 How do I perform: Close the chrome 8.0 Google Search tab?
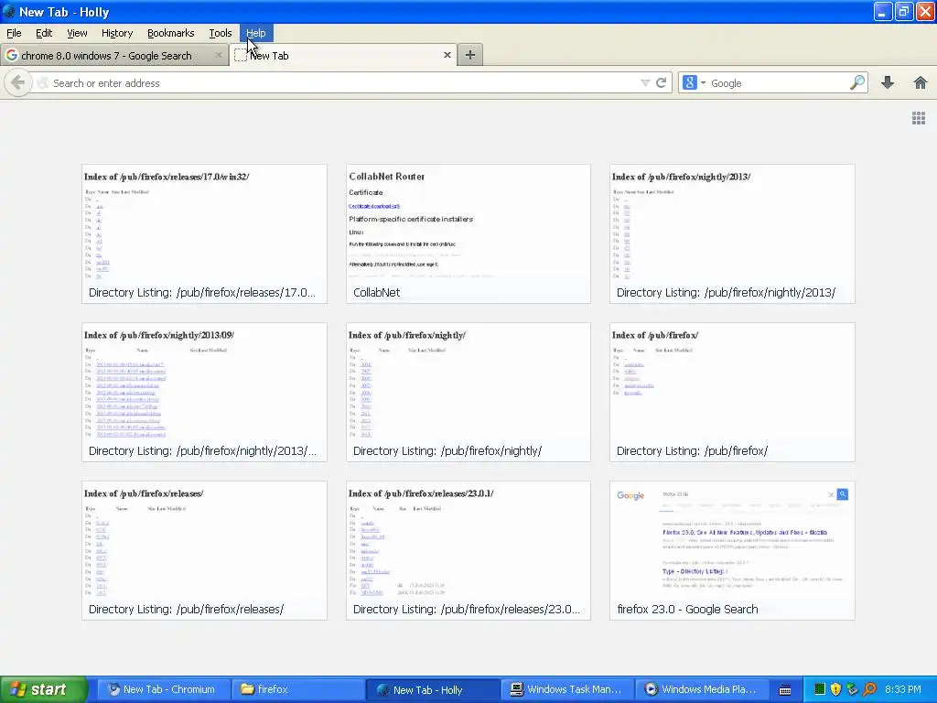218,55
